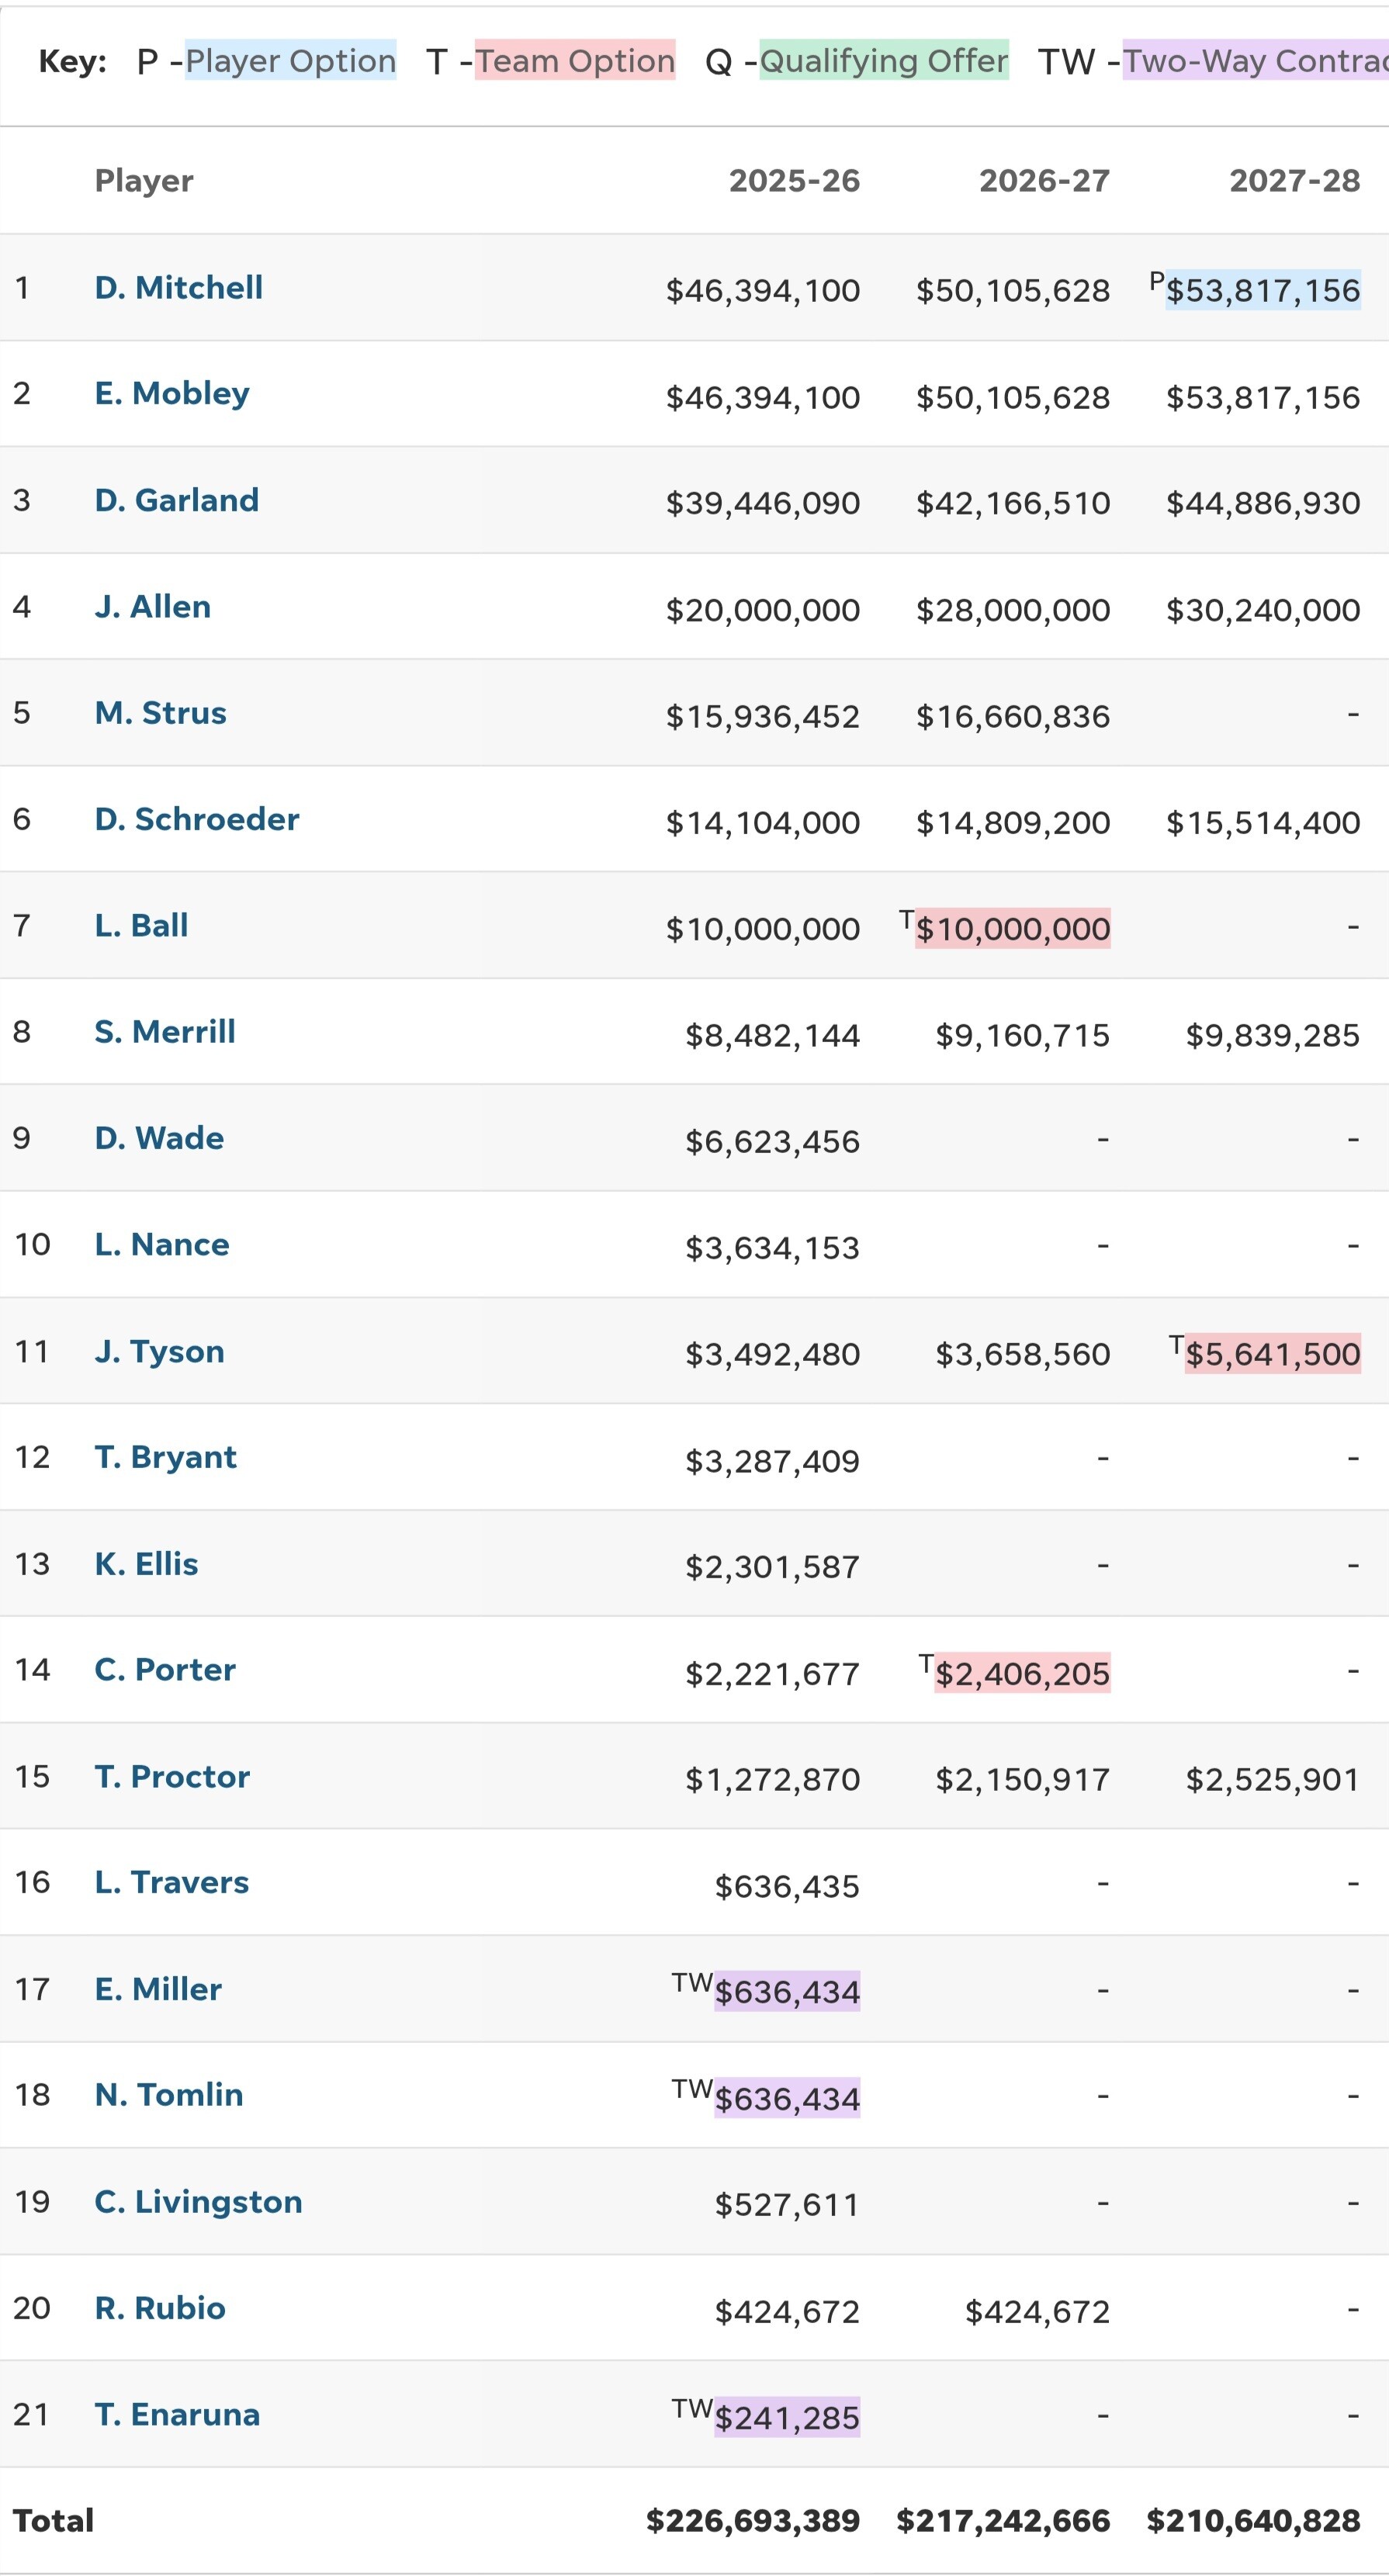Image resolution: width=1389 pixels, height=2576 pixels.
Task: Open J. Tyson's player link
Action: click(x=159, y=1352)
